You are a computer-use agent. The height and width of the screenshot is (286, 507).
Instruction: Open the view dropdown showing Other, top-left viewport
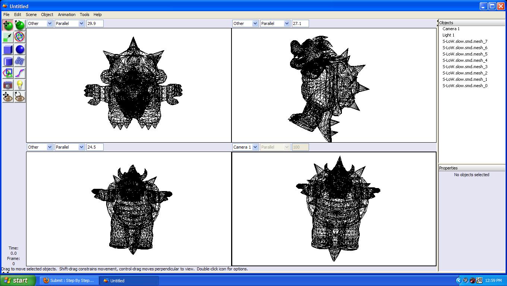tap(40, 23)
